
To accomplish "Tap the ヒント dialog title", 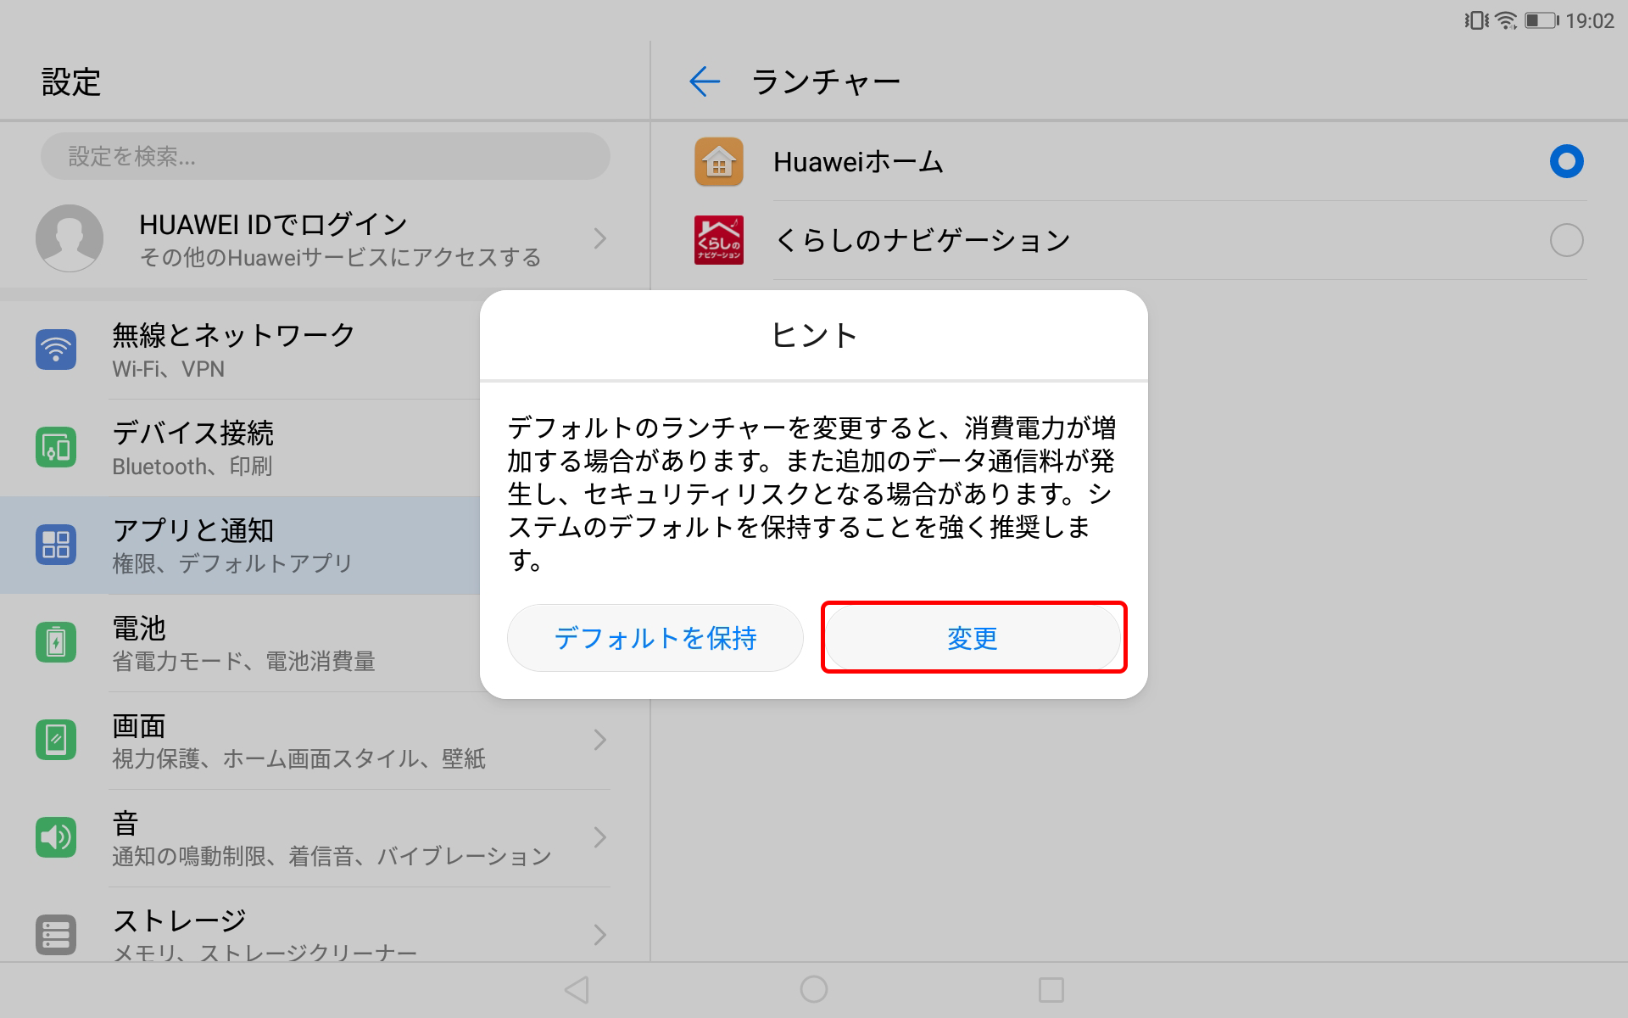I will click(814, 335).
